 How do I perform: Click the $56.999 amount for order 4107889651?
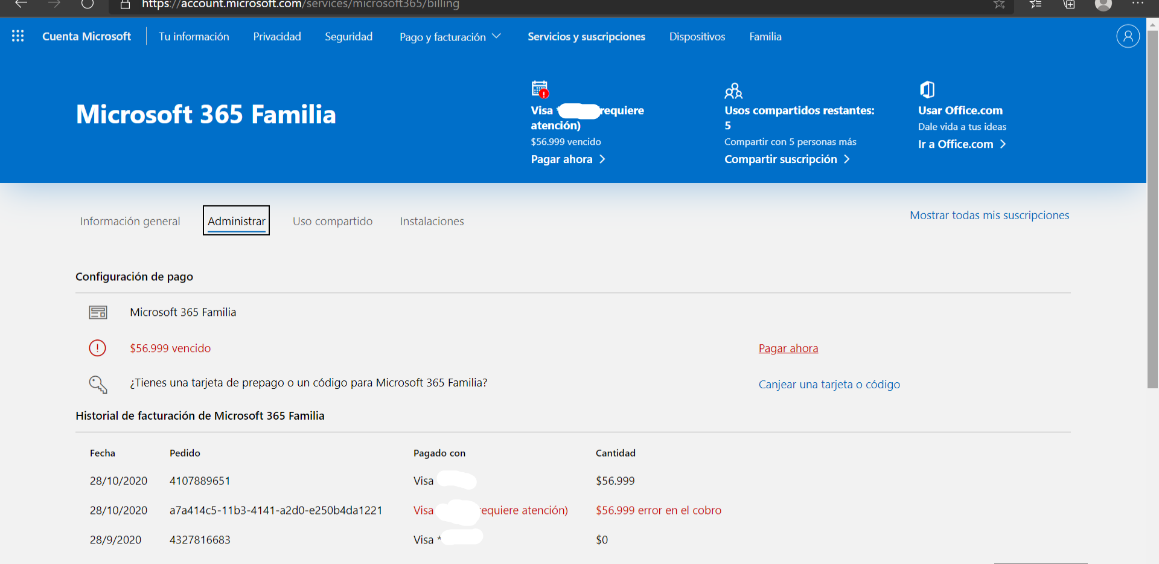(x=615, y=481)
